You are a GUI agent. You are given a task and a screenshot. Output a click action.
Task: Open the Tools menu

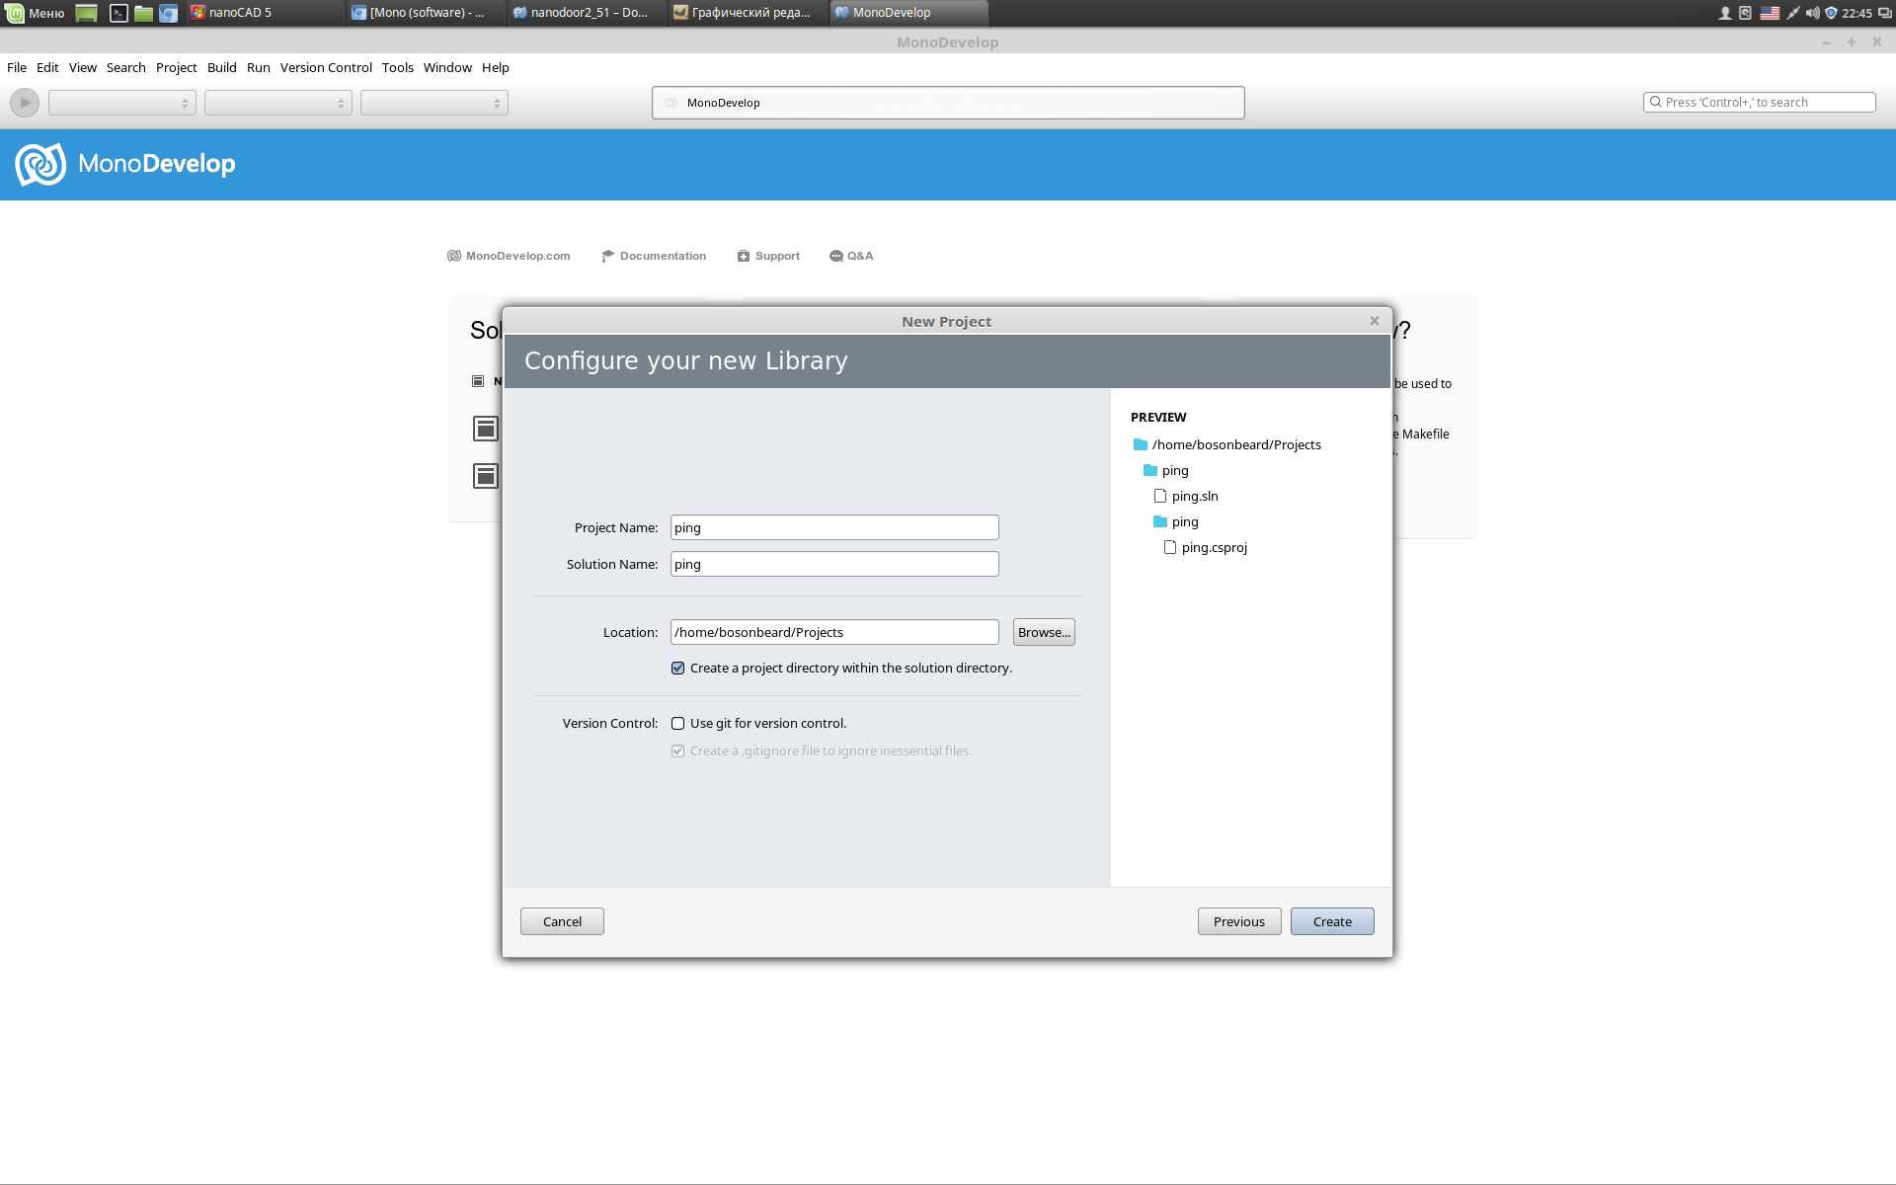[x=398, y=67]
